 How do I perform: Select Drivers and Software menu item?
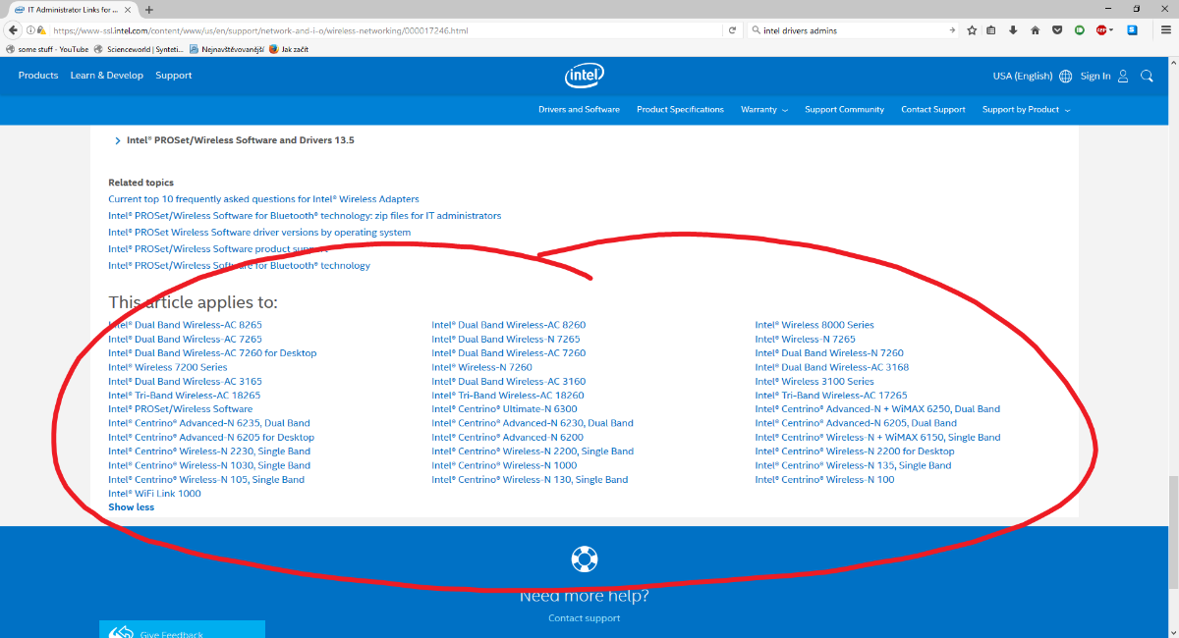[x=579, y=110]
